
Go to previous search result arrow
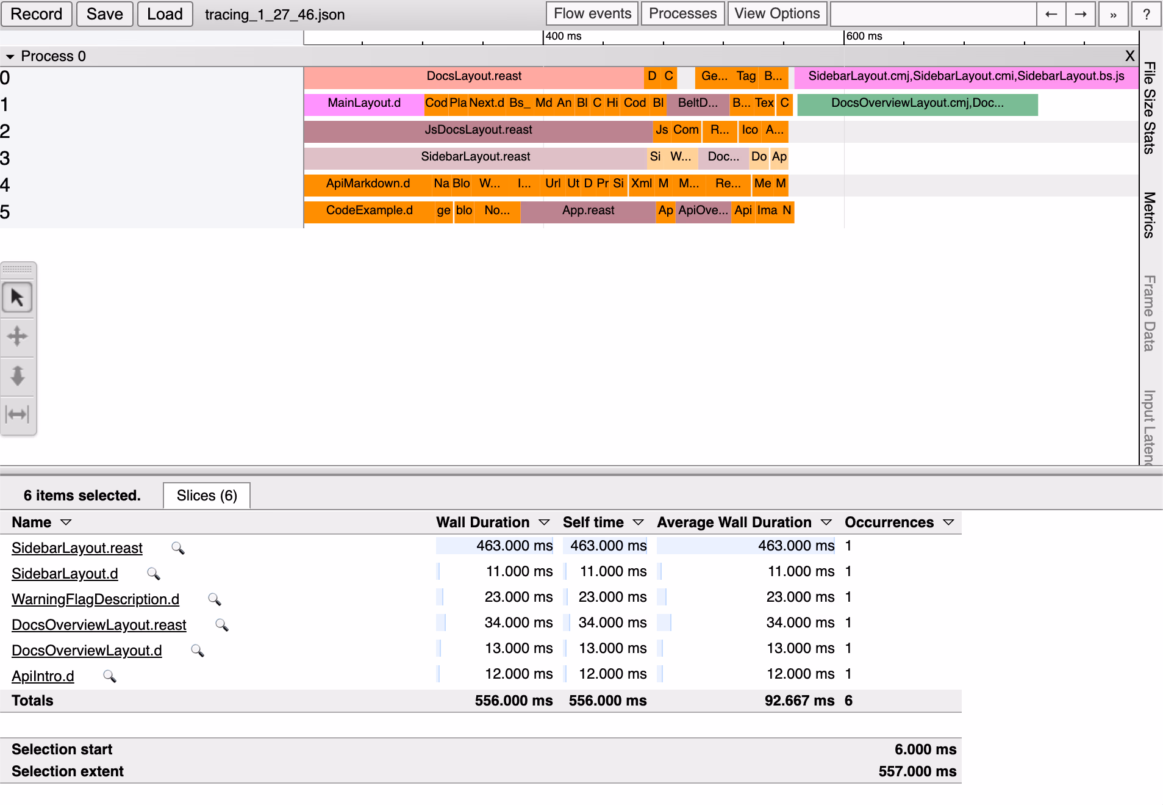pos(1051,14)
